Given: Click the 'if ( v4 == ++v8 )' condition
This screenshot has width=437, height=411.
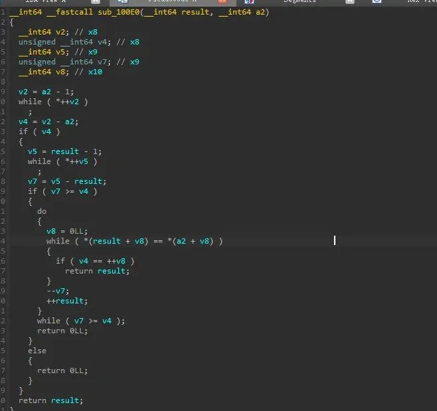Looking at the screenshot, I should (x=95, y=261).
